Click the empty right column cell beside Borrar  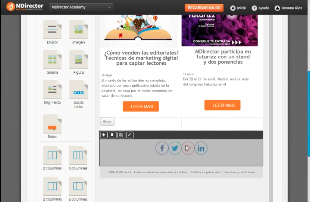pyautogui.click(x=222, y=124)
